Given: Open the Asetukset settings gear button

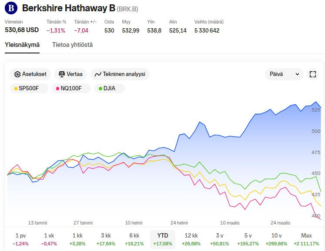Looking at the screenshot, I should [x=30, y=74].
